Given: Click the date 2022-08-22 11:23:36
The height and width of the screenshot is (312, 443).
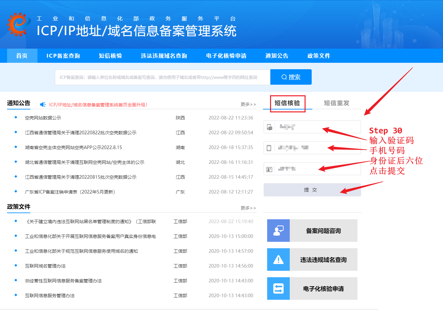Looking at the screenshot, I should coord(231,118).
